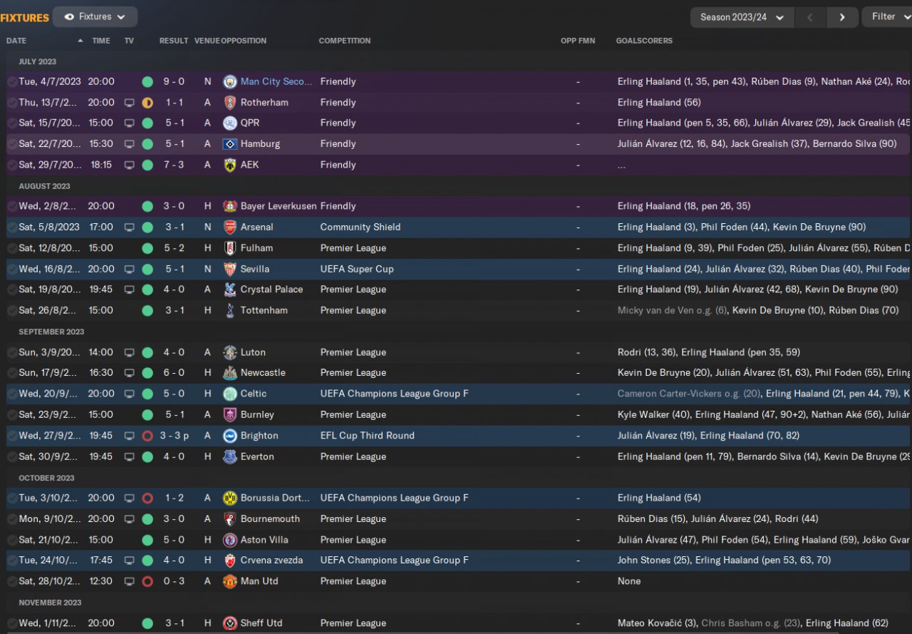
Task: Click the red loss indicator for Man Utd match
Action: (147, 582)
